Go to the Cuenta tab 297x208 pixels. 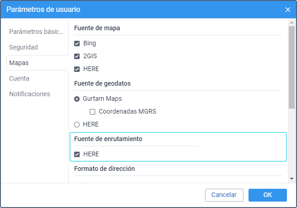(19, 78)
